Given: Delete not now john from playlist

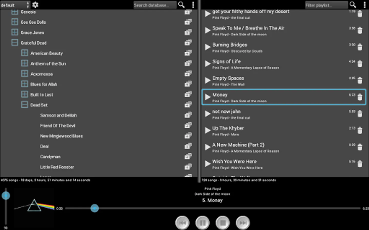Looking at the screenshot, I should (360, 114).
